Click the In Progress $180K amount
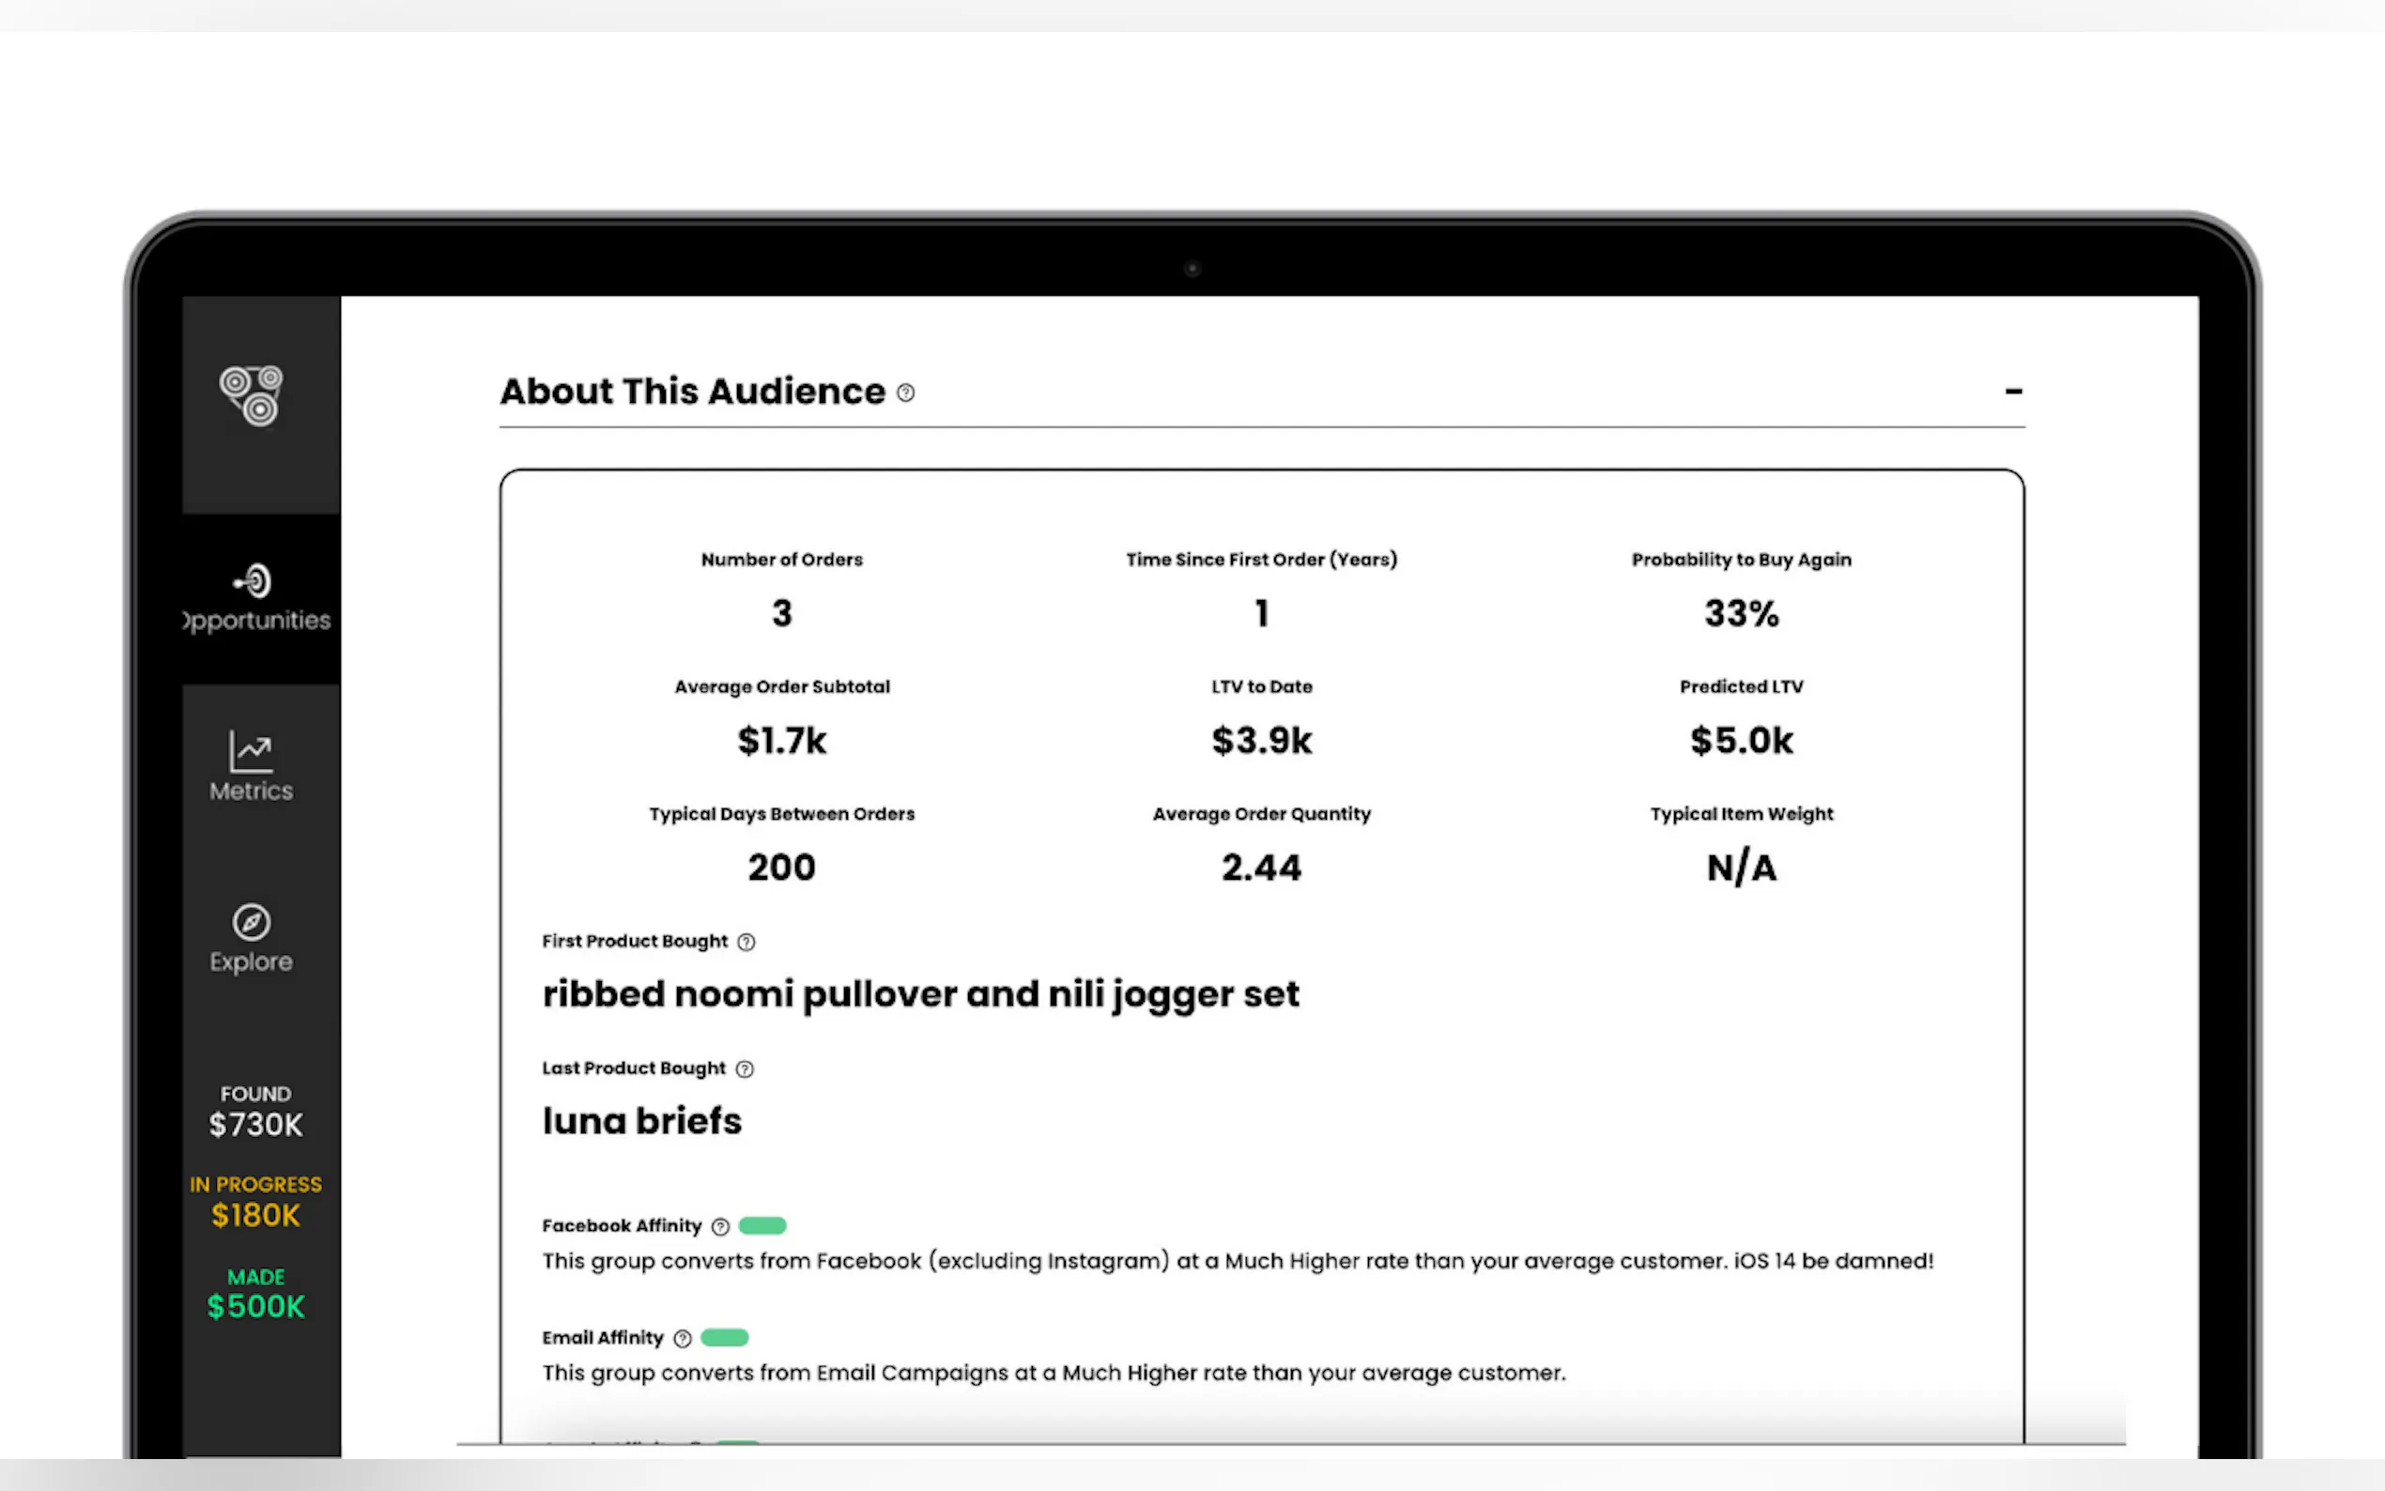The width and height of the screenshot is (2385, 1491). coord(255,1215)
